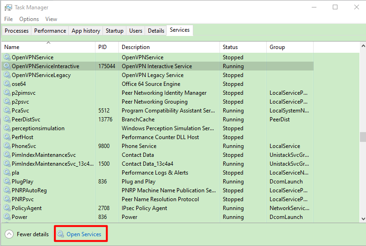Select the PcaSvc service name
Image resolution: width=366 pixels, height=246 pixels.
(20, 111)
